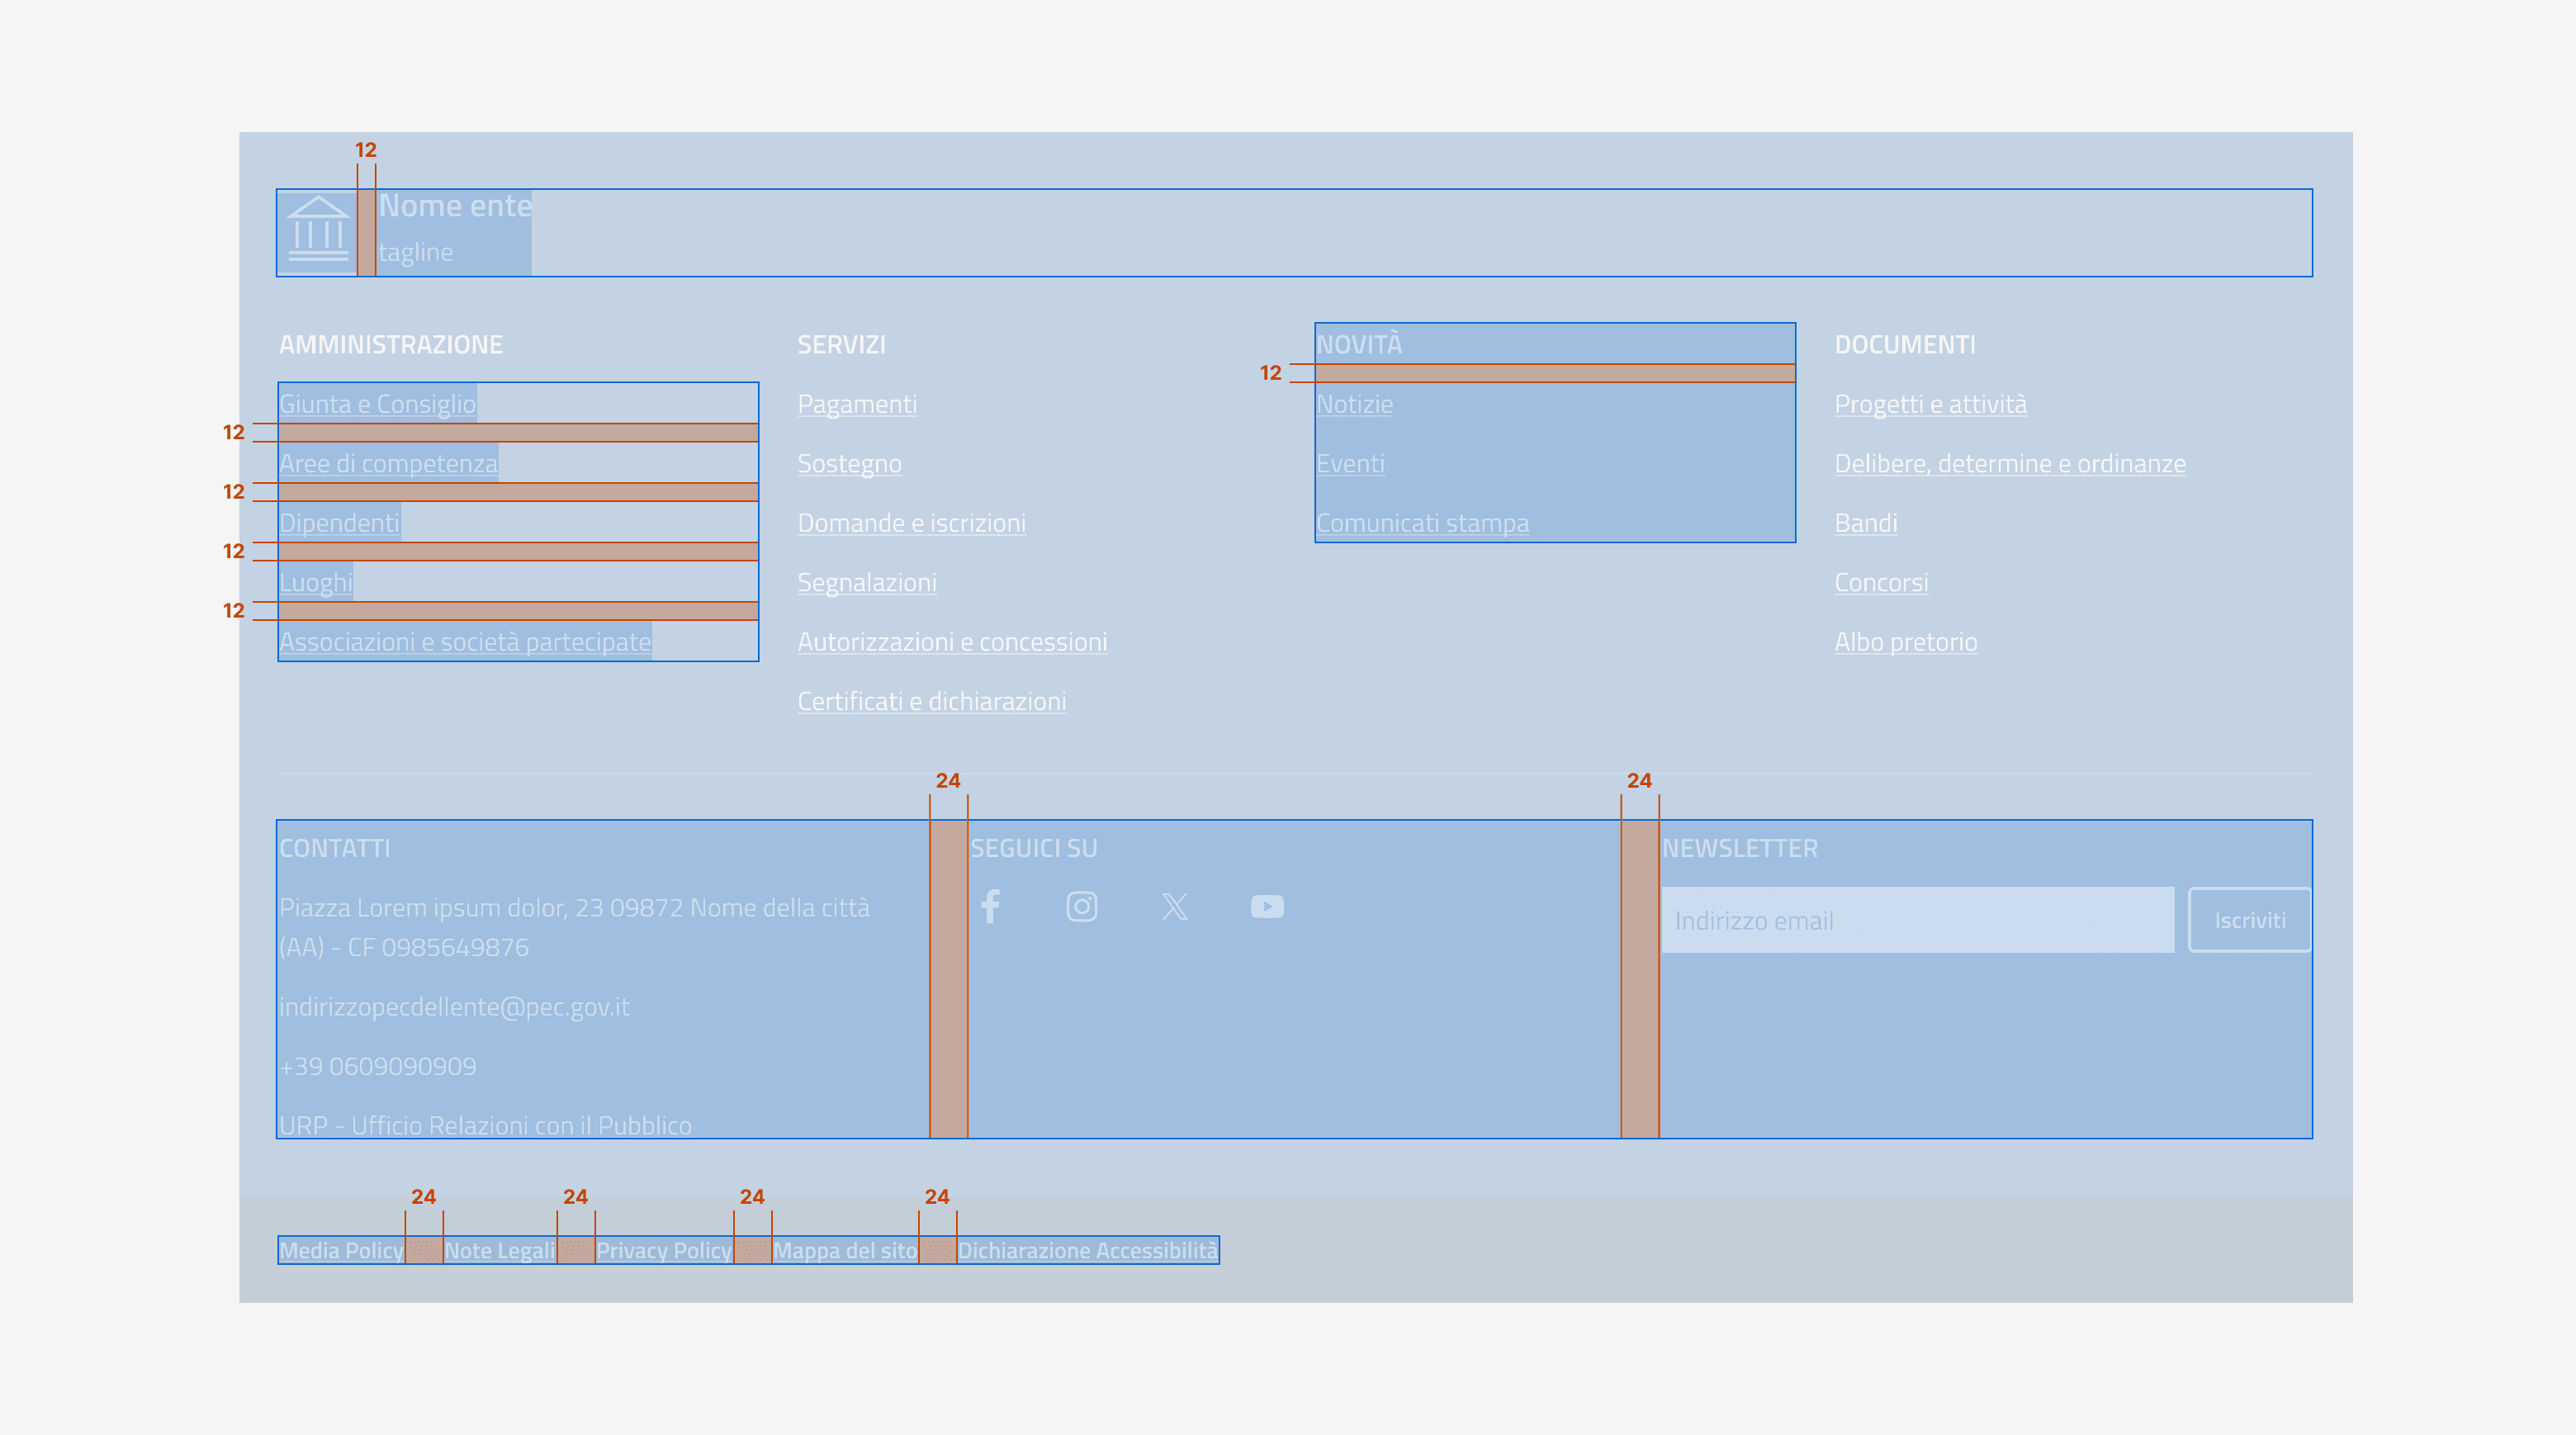Click the Nome ente title text

coord(455,206)
